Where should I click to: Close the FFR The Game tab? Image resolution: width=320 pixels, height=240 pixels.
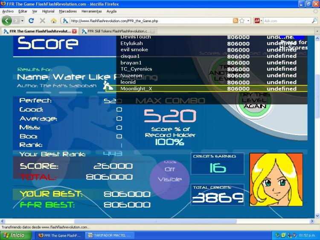click(74, 31)
